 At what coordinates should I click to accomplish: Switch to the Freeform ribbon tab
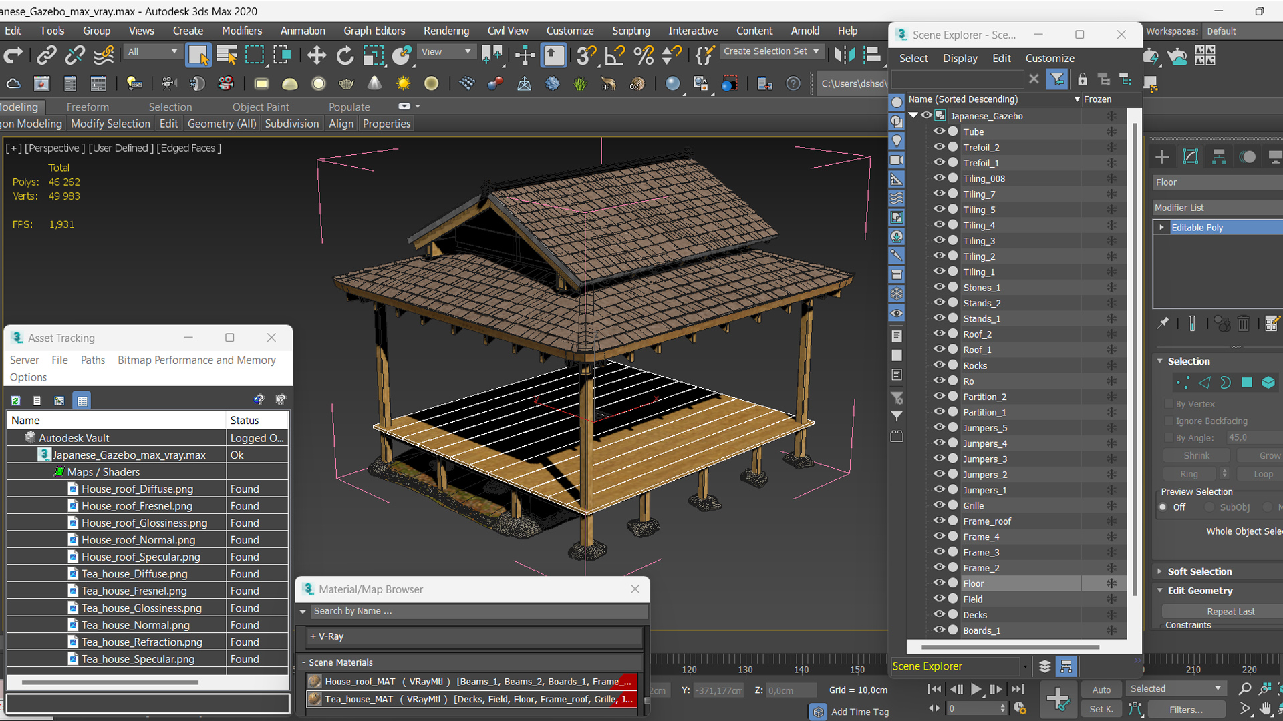point(88,107)
